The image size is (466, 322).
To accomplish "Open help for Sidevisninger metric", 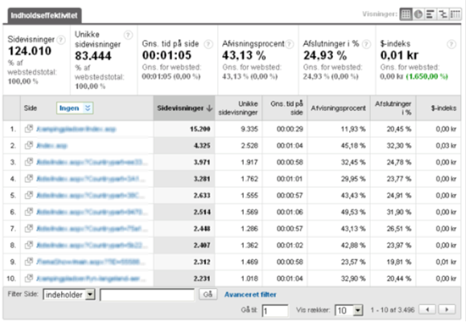I will tap(61, 40).
